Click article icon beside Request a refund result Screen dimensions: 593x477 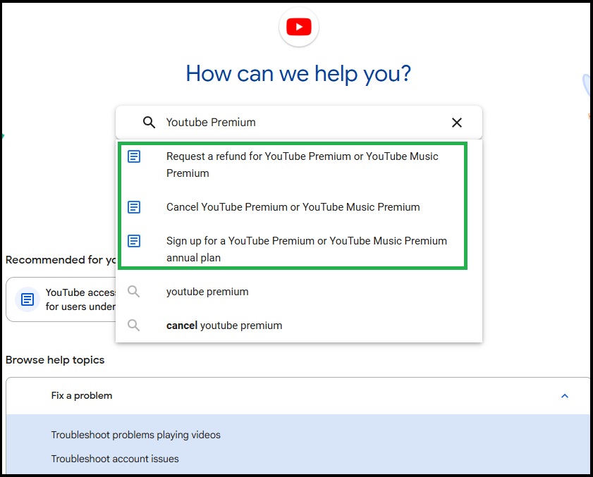(x=134, y=156)
